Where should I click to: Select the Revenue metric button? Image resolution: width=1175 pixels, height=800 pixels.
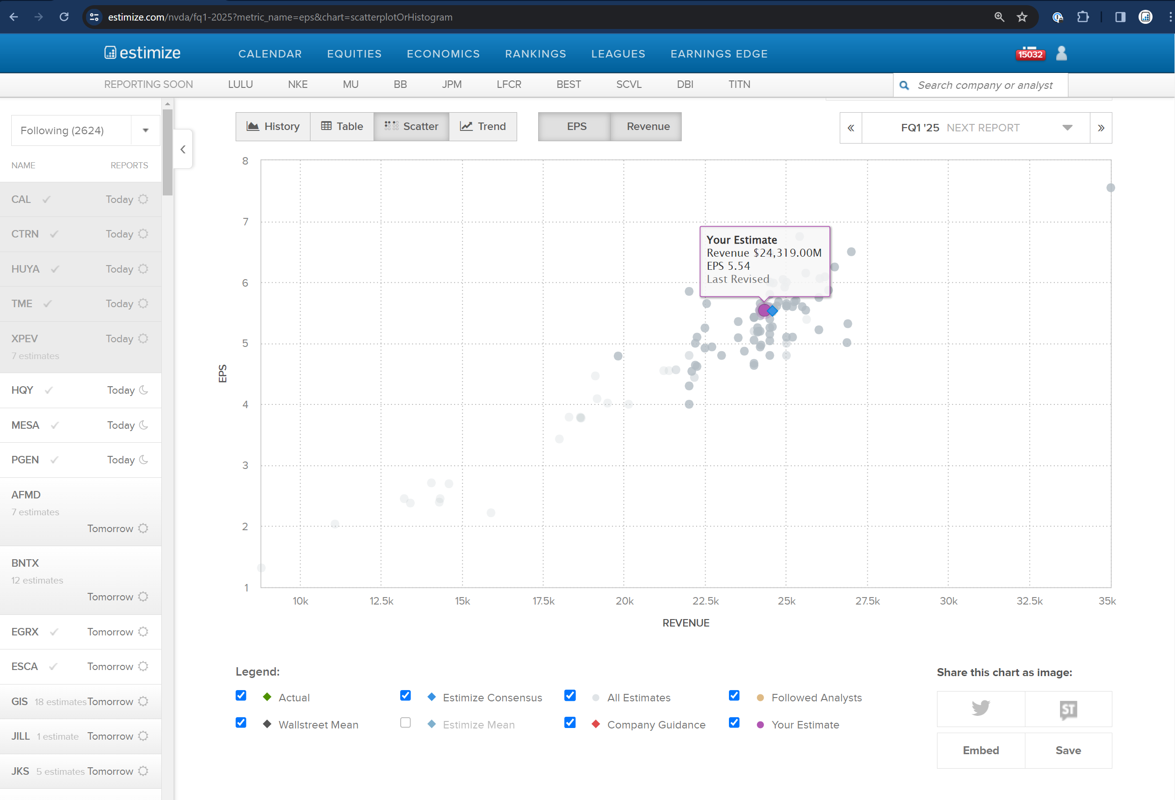648,126
